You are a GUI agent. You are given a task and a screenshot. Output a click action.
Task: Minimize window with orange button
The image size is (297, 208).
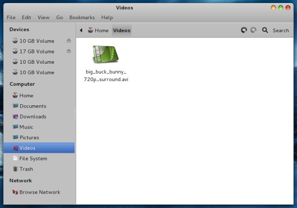[273, 7]
